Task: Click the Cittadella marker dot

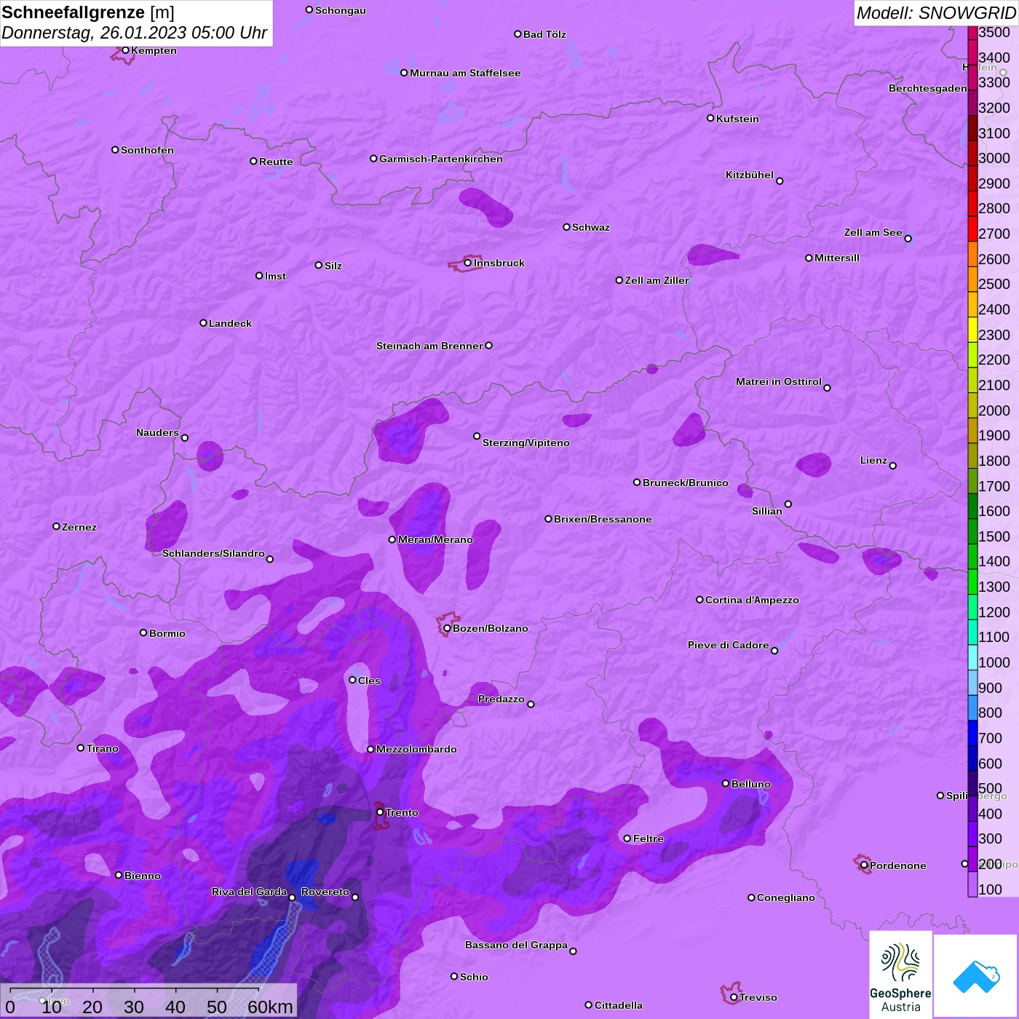Action: point(589,1005)
